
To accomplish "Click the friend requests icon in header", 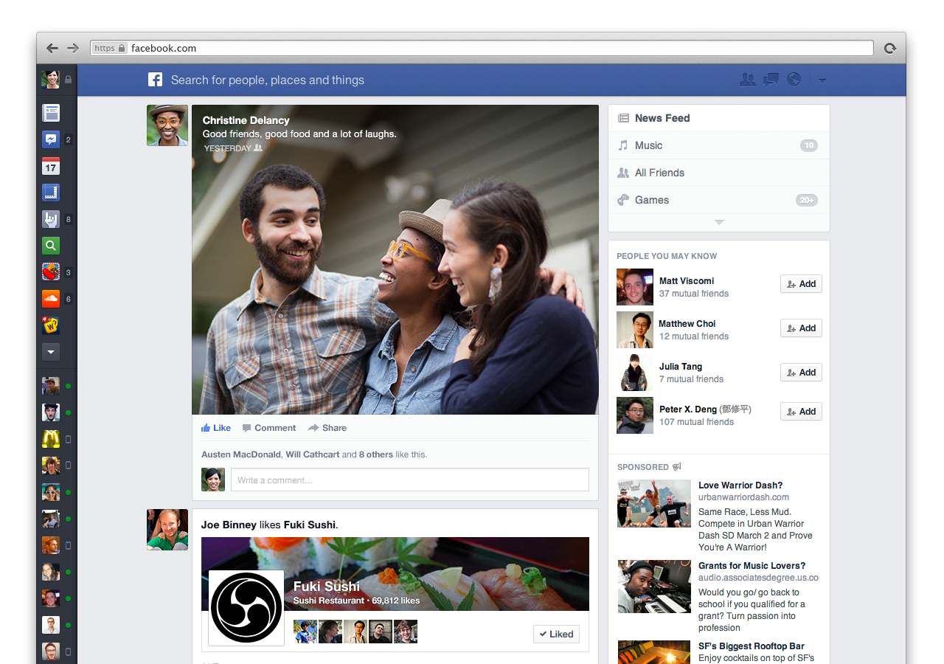I will coord(747,80).
